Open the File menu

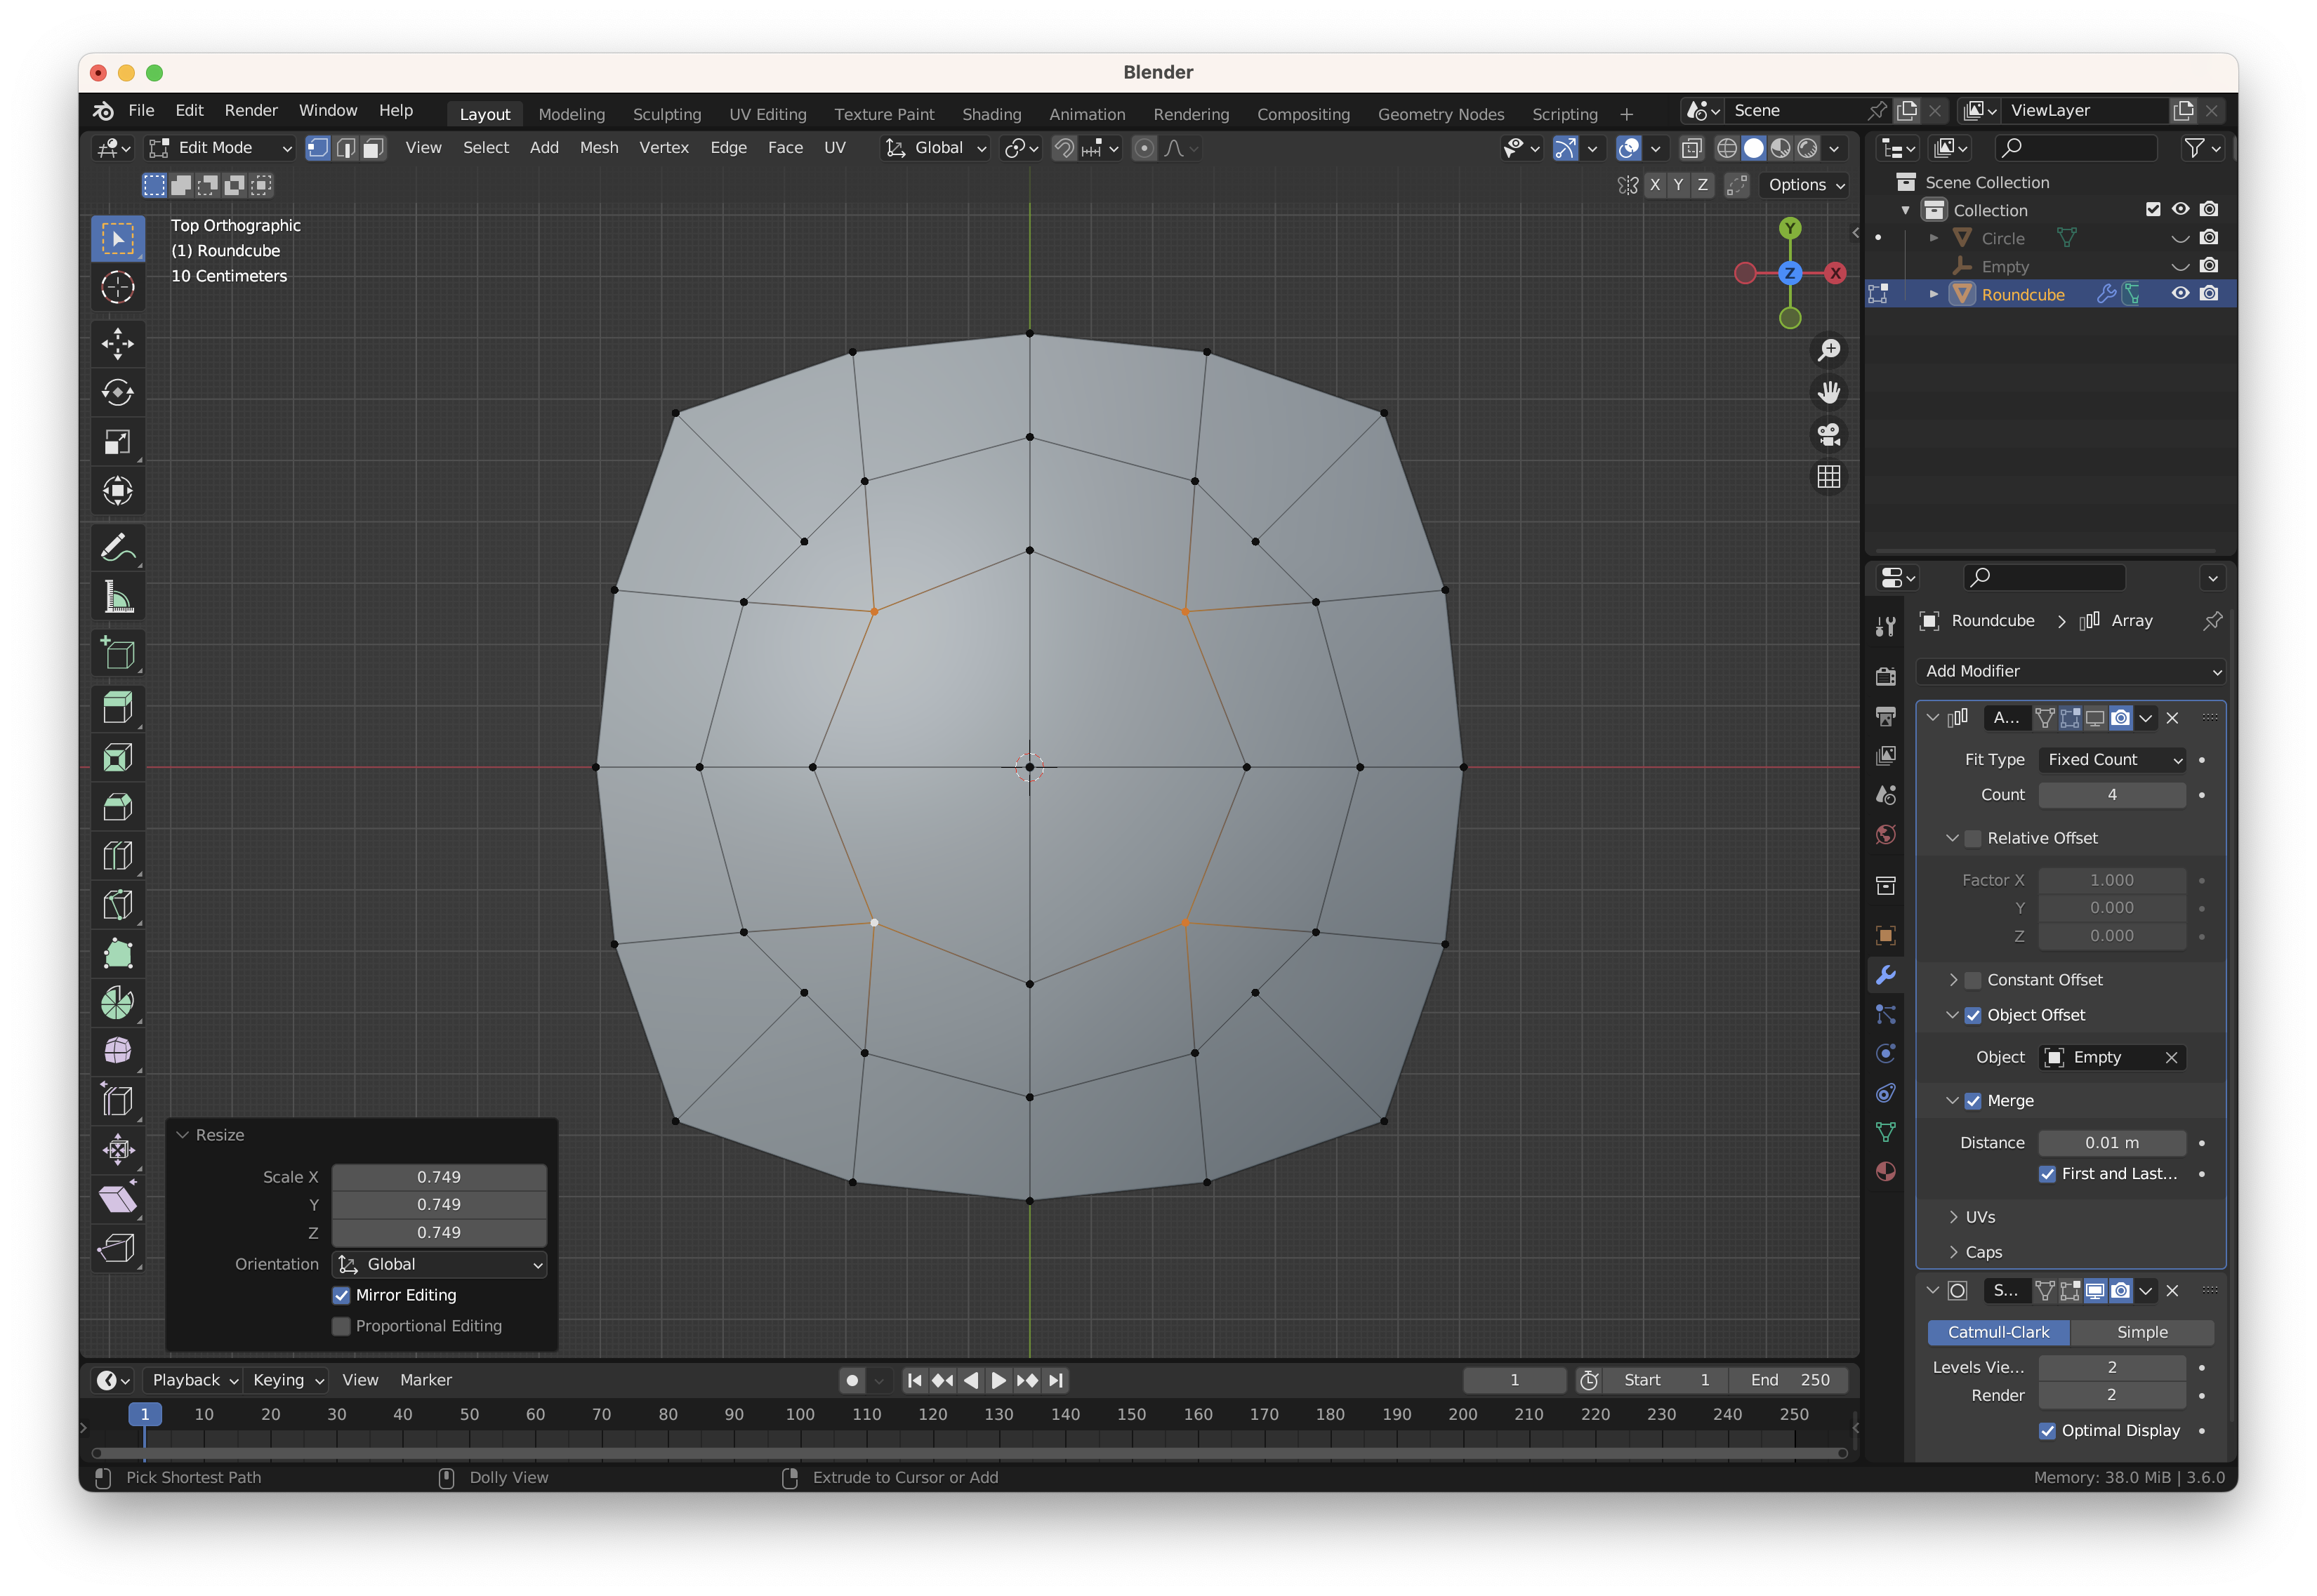(141, 110)
